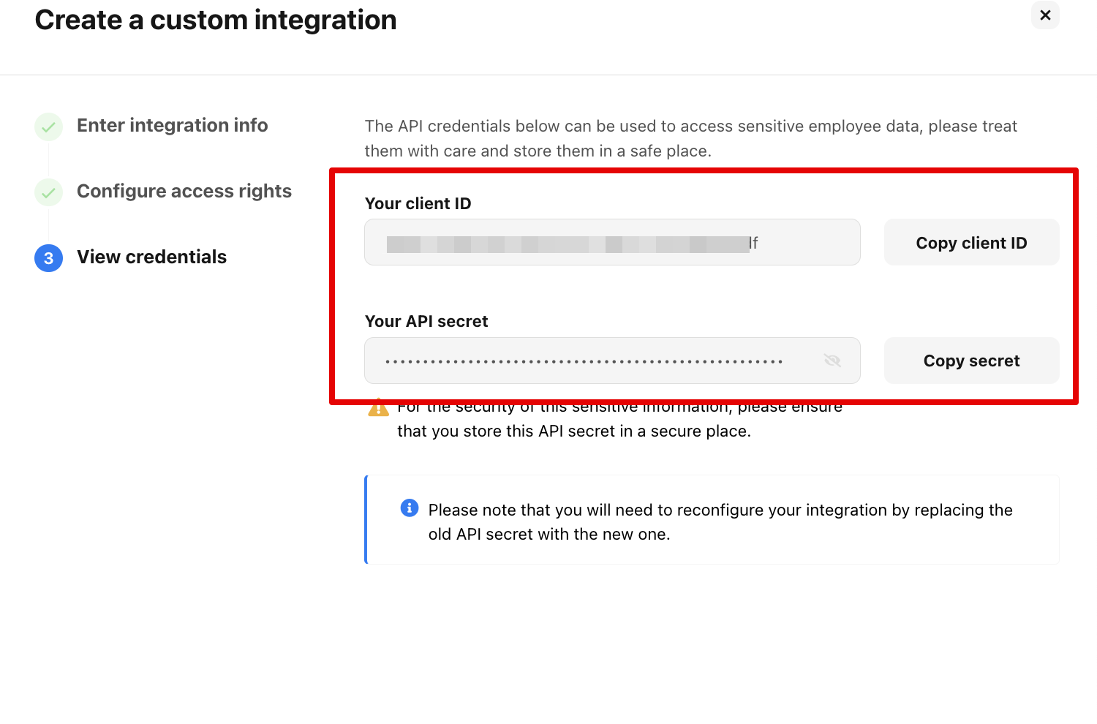The width and height of the screenshot is (1097, 724).
Task: Click the reconfigure integration info banner text
Action: (720, 521)
